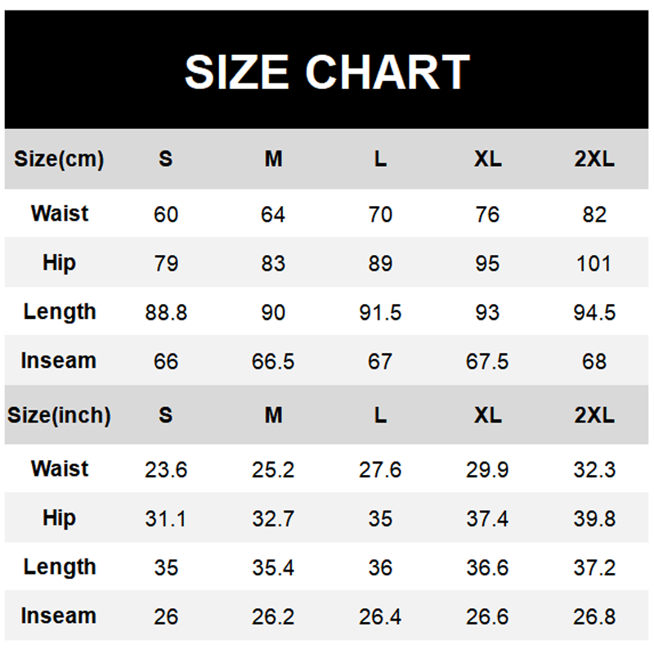Click the 101 hip measurement cell
The height and width of the screenshot is (654, 654).
coord(594,263)
